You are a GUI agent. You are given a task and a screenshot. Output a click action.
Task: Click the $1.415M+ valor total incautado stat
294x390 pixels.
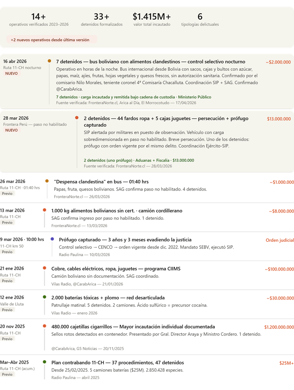point(152,20)
